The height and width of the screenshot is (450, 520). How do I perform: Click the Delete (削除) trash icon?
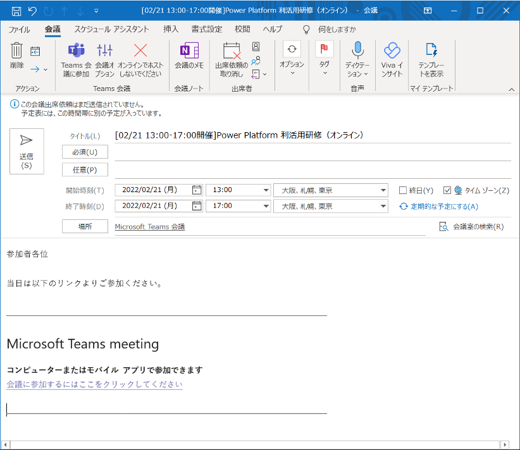tap(16, 51)
